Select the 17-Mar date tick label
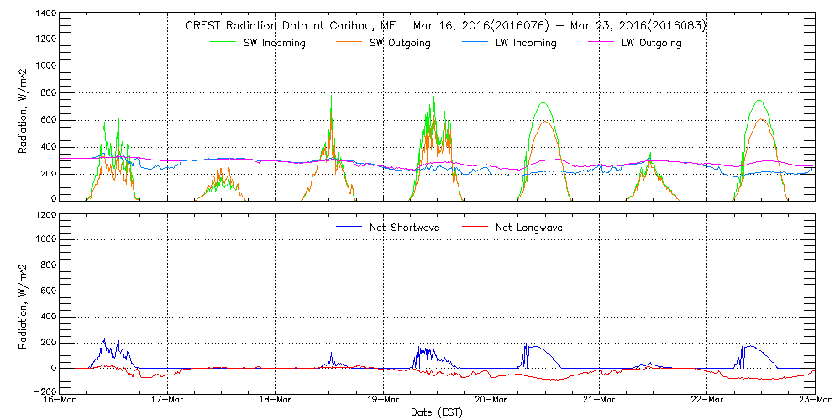This screenshot has width=840, height=420. pos(168,400)
